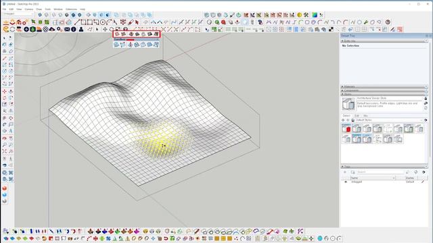Select Smoove below the Sandbox title bar
The width and height of the screenshot is (433, 243).
pyautogui.click(x=130, y=45)
